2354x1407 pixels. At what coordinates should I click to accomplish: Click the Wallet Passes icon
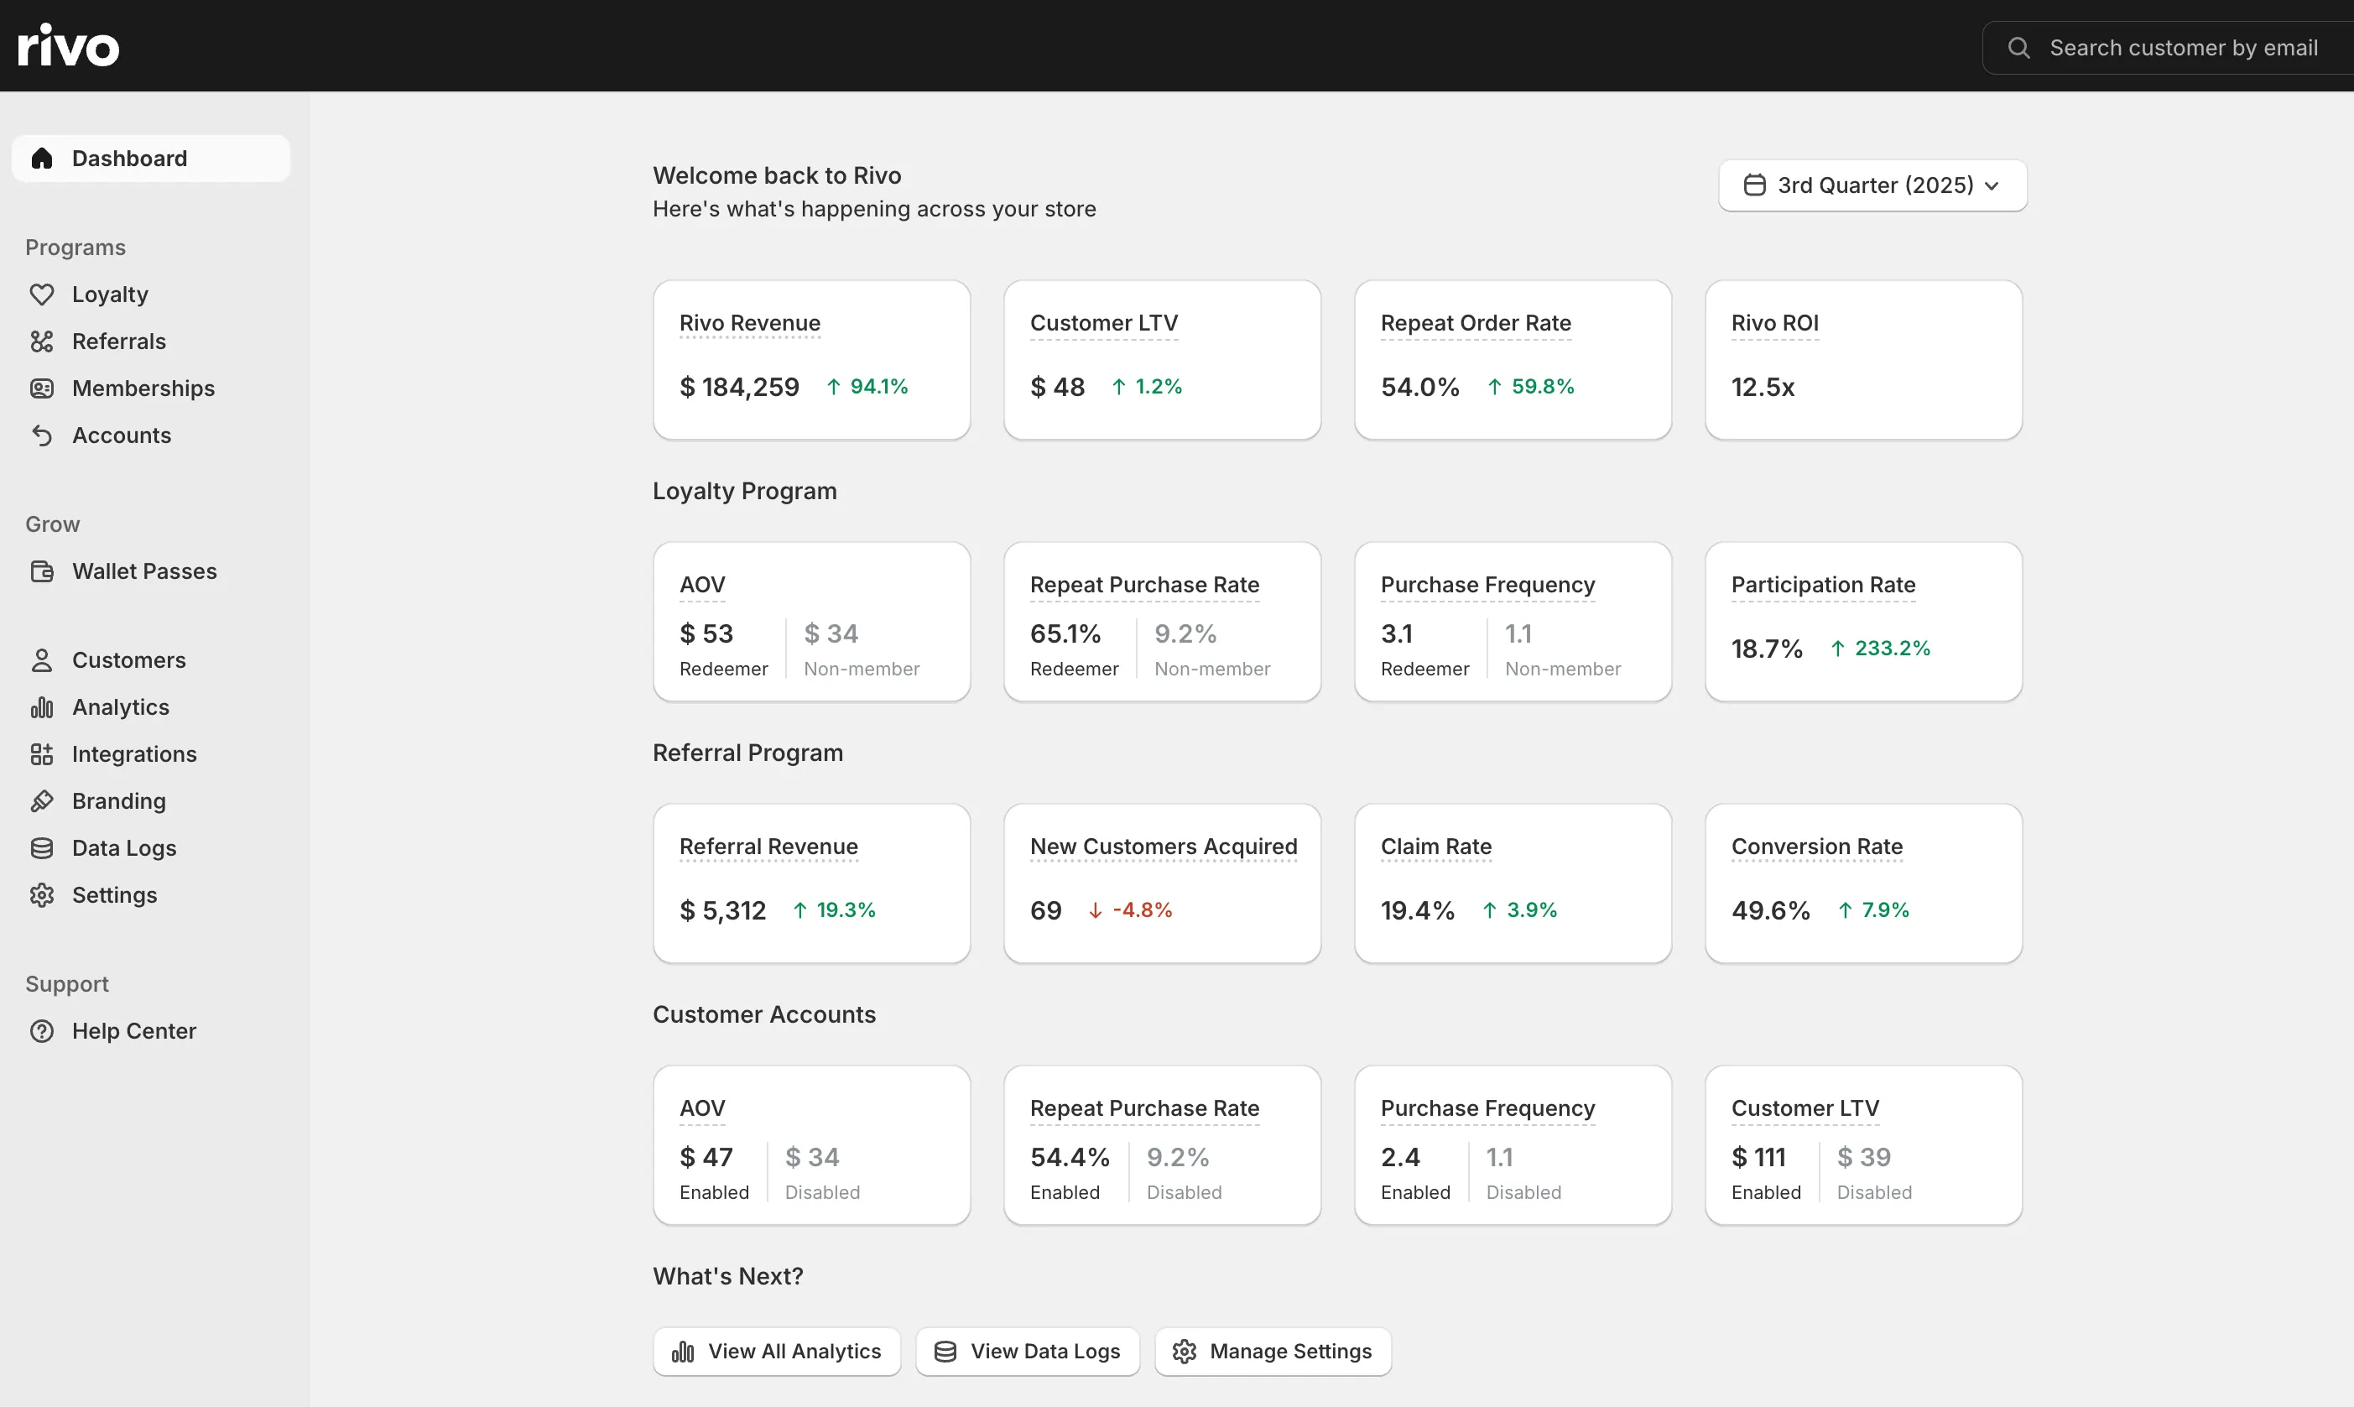(x=42, y=571)
